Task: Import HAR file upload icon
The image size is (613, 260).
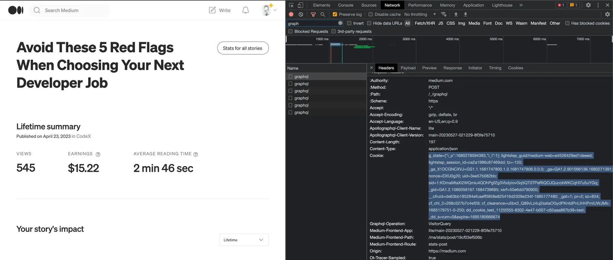Action: tap(456, 14)
